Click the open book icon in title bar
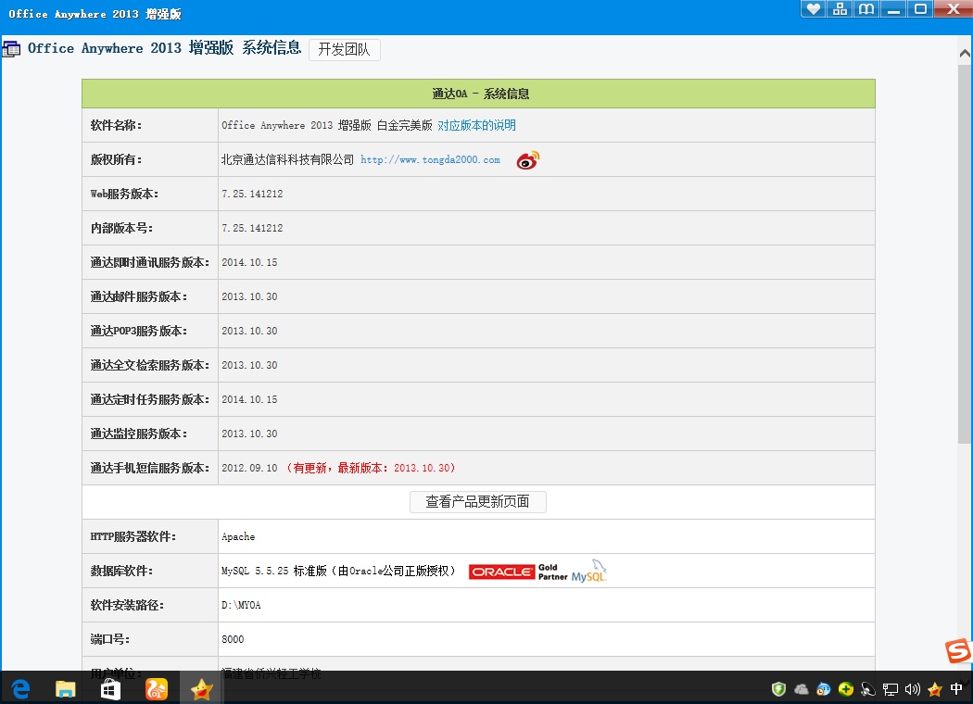Image resolution: width=973 pixels, height=704 pixels. (866, 9)
